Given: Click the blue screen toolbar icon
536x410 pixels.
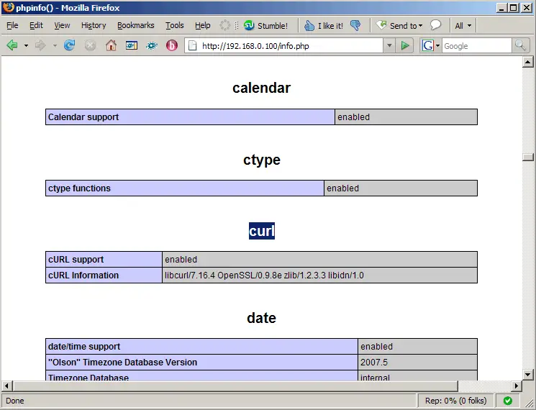Looking at the screenshot, I should pyautogui.click(x=131, y=45).
